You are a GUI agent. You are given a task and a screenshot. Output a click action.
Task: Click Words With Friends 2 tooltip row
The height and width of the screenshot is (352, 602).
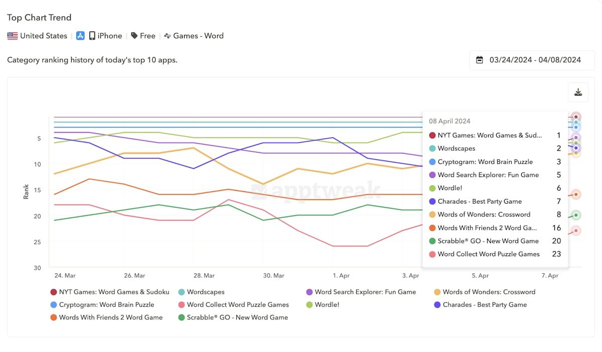click(x=495, y=228)
